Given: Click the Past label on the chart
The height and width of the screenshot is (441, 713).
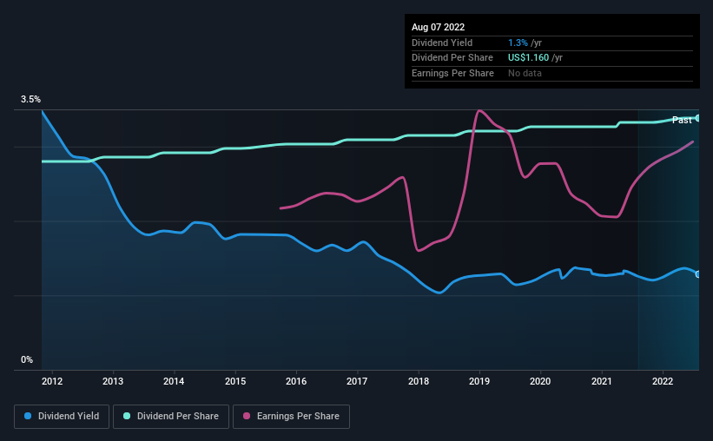Looking at the screenshot, I should [682, 120].
